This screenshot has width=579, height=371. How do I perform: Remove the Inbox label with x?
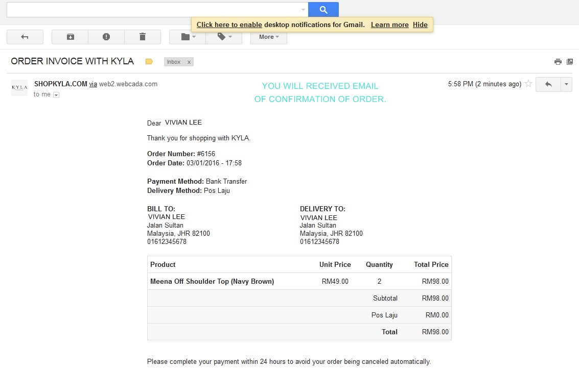189,62
